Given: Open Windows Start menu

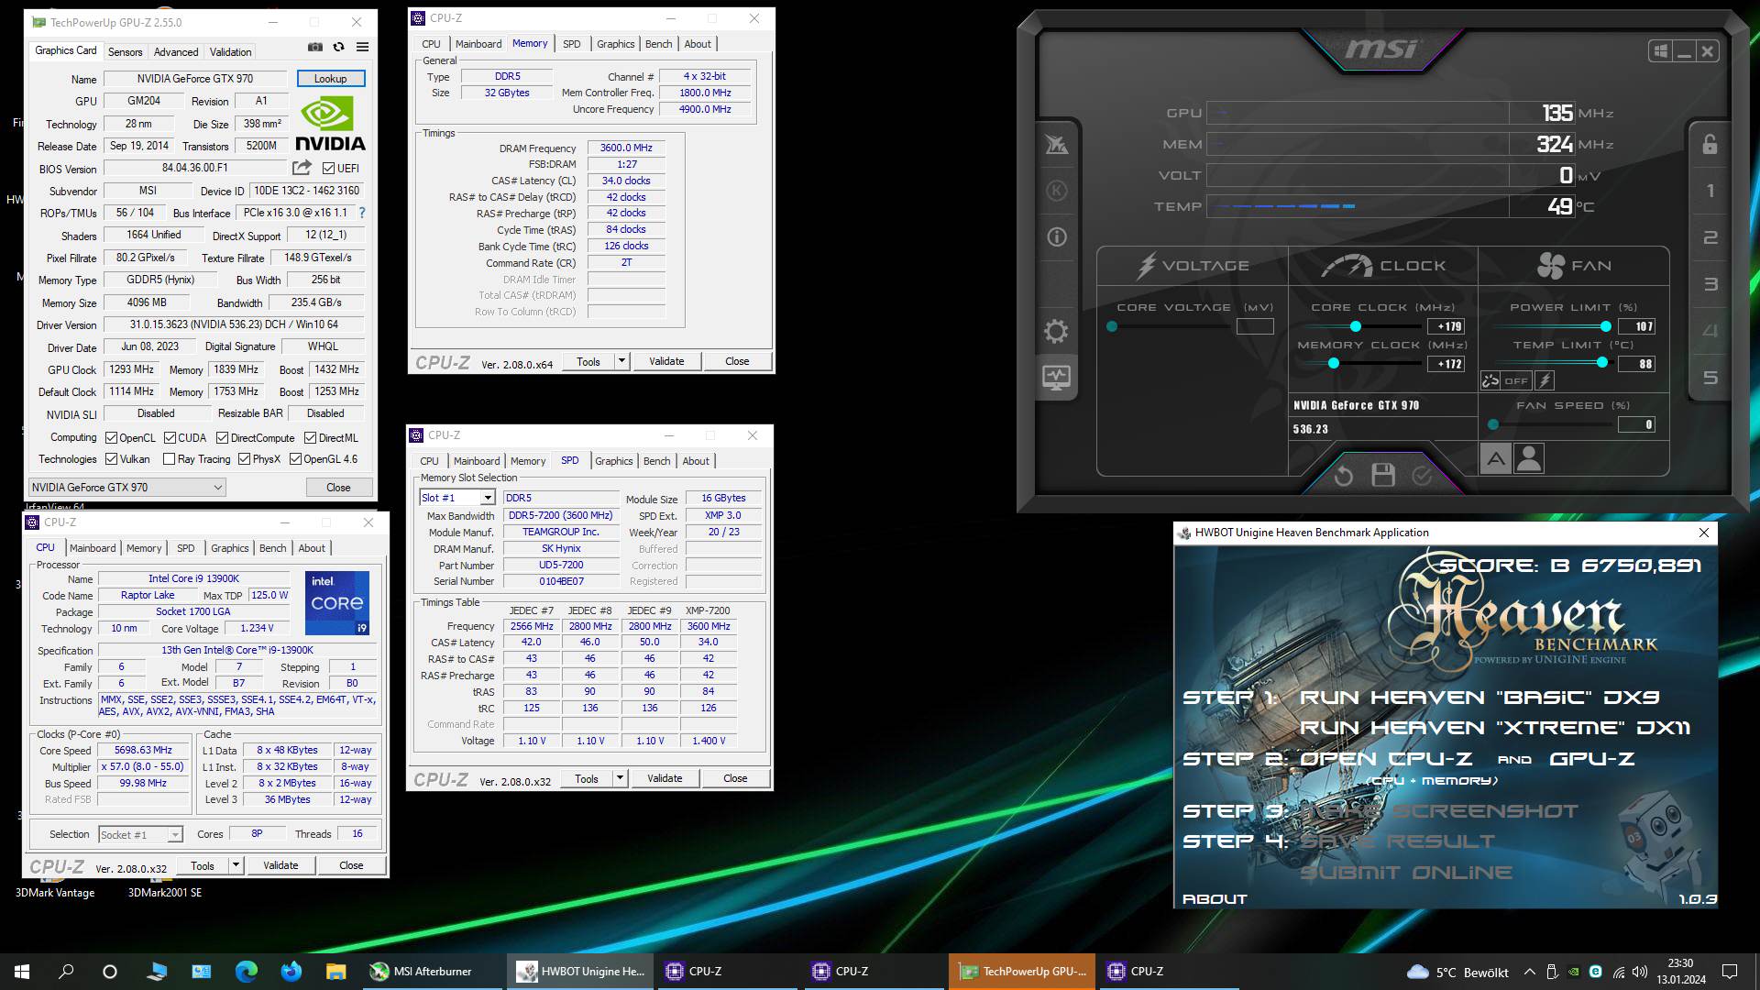Looking at the screenshot, I should click(x=22, y=972).
